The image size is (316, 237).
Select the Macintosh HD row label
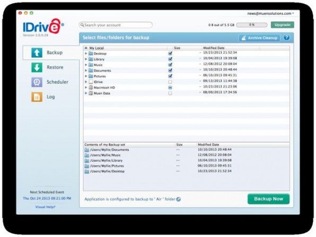(104, 87)
